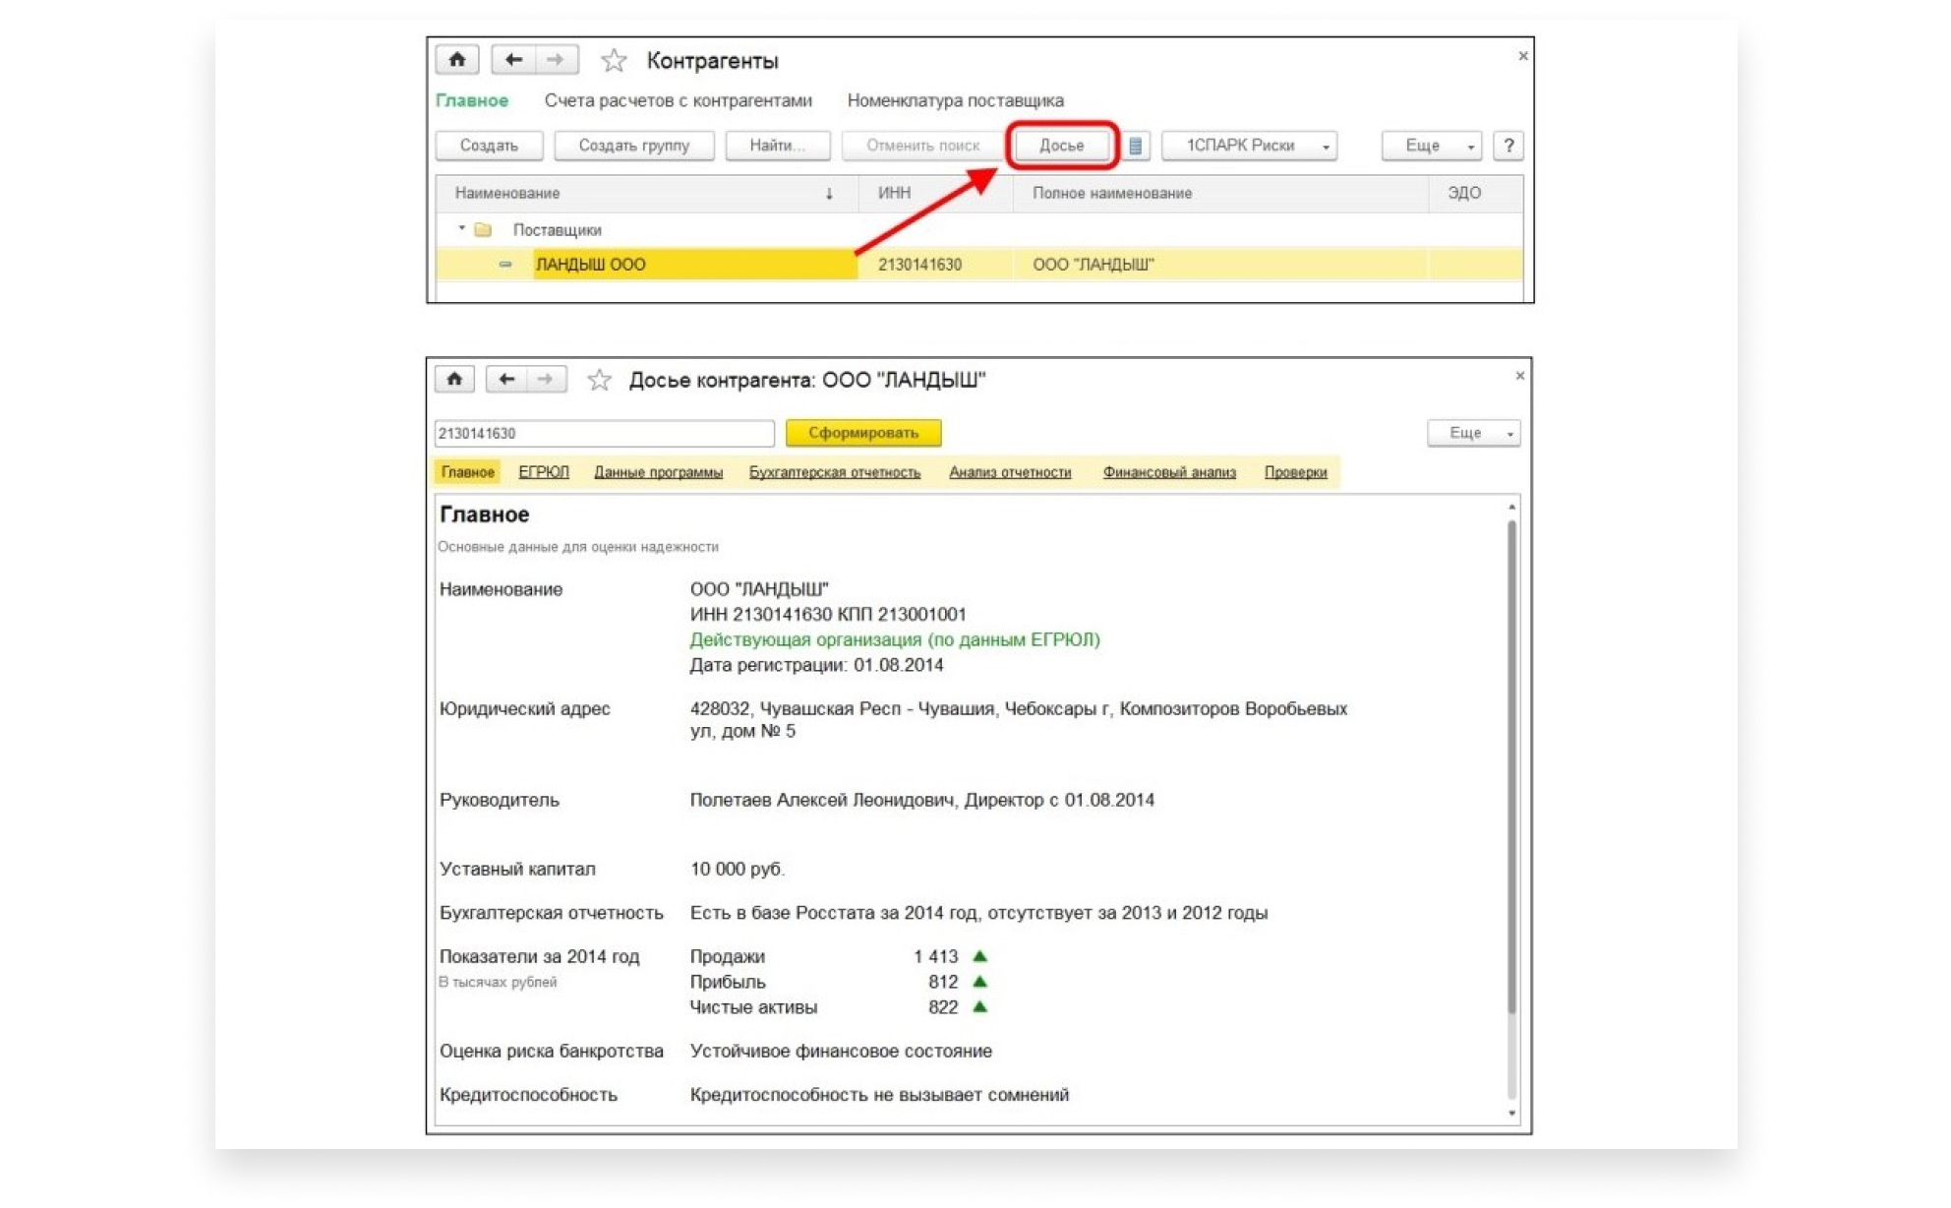Open Счета расчетов с контрагентами
This screenshot has height=1208, width=1951.
tap(679, 100)
